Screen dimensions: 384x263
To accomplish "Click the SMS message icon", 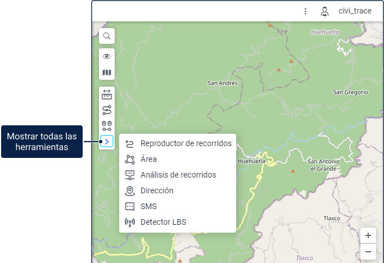I will tap(130, 207).
